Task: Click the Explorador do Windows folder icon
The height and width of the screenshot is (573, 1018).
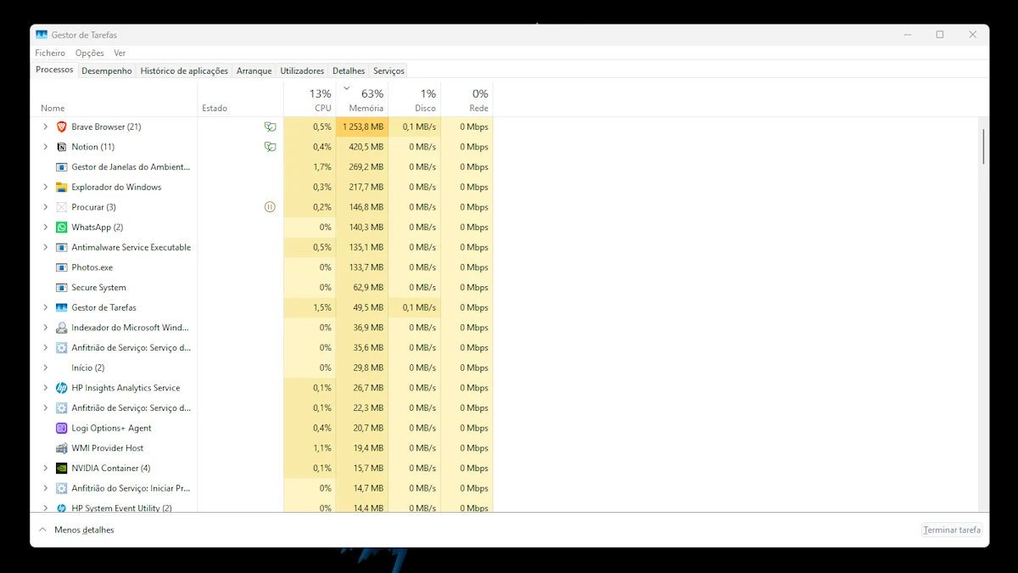Action: click(x=61, y=187)
